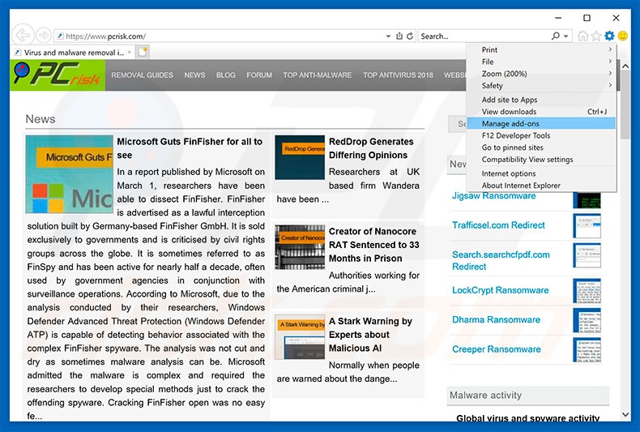
Task: Refresh the page with reload icon
Action: point(410,36)
